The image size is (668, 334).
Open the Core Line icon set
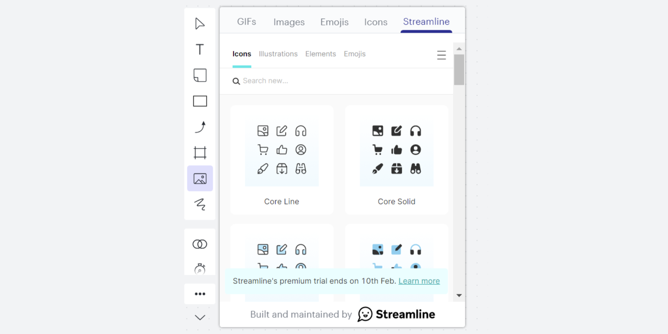click(282, 160)
